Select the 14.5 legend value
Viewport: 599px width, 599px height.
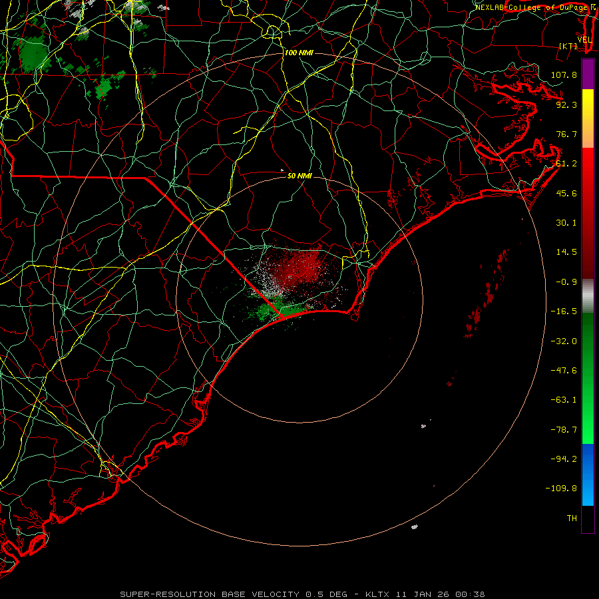[566, 252]
